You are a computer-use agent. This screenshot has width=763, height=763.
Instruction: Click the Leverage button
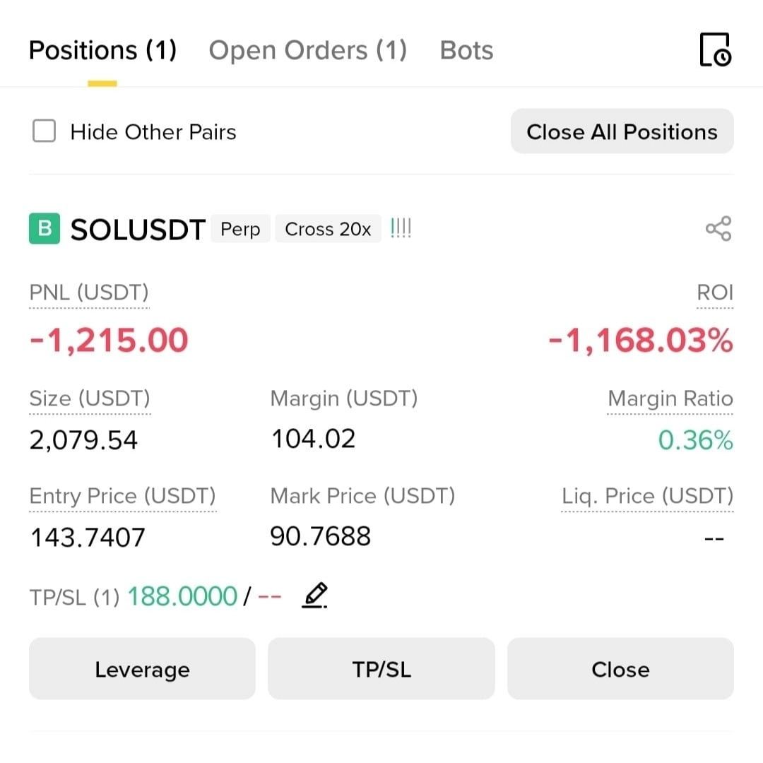point(142,669)
